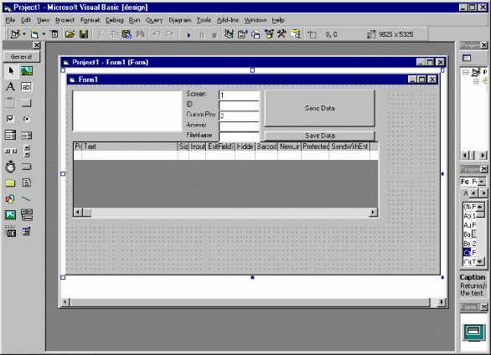Screen dimensions: 491x355
Task: Select the PictureBox control in the toolbox
Action: click(x=27, y=70)
